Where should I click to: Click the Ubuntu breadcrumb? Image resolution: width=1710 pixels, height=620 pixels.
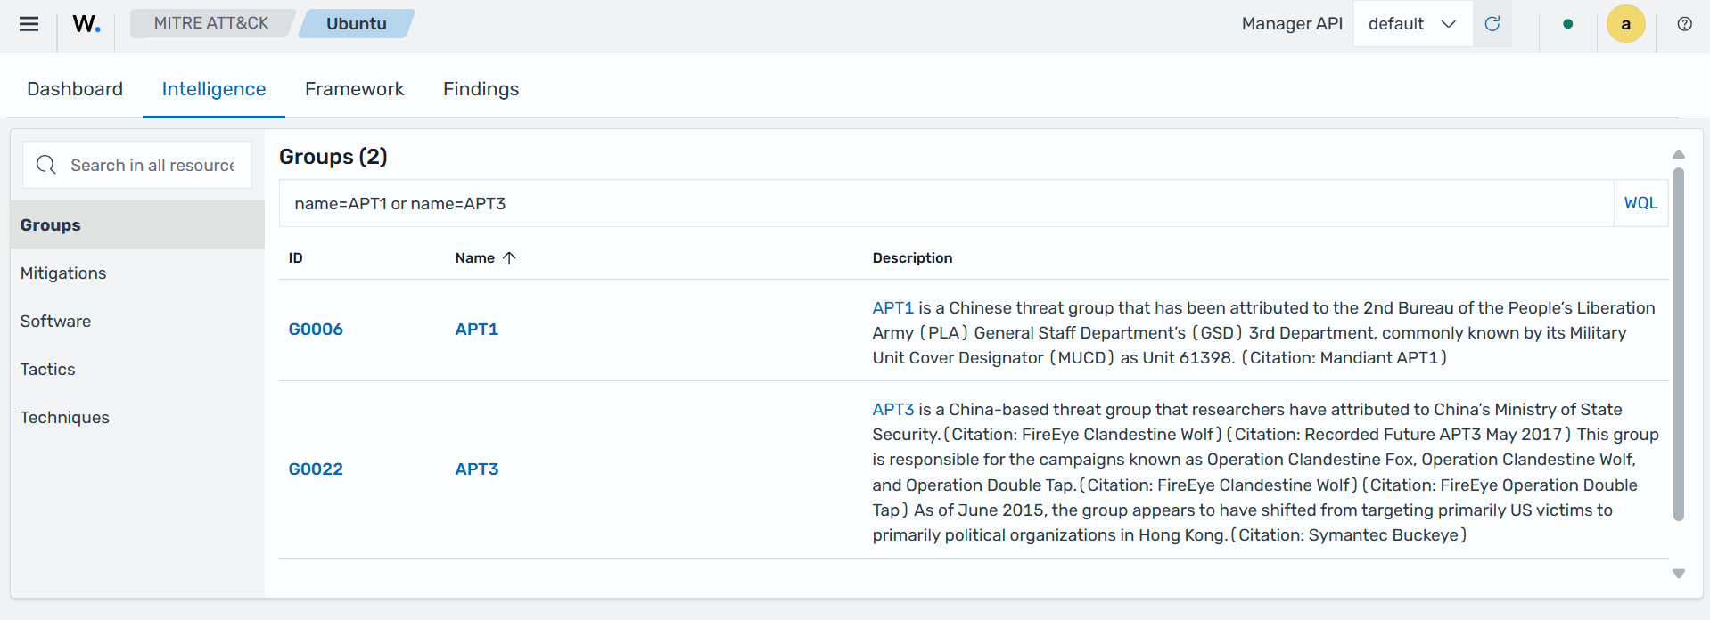tap(357, 23)
